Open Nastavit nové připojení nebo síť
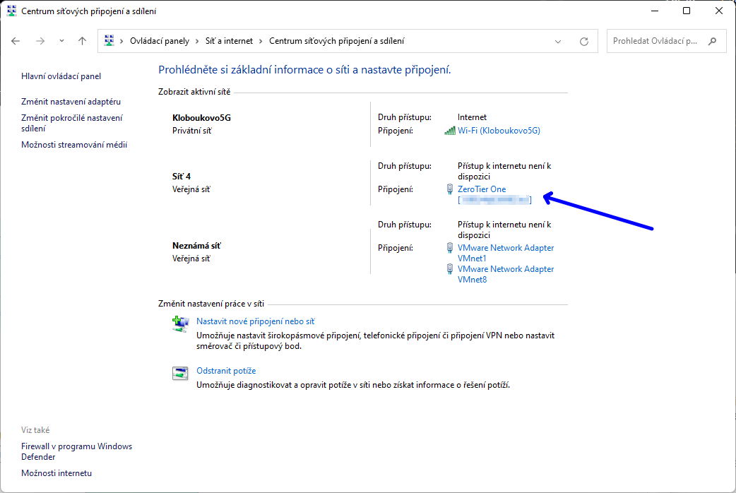The width and height of the screenshot is (736, 493). pos(256,321)
